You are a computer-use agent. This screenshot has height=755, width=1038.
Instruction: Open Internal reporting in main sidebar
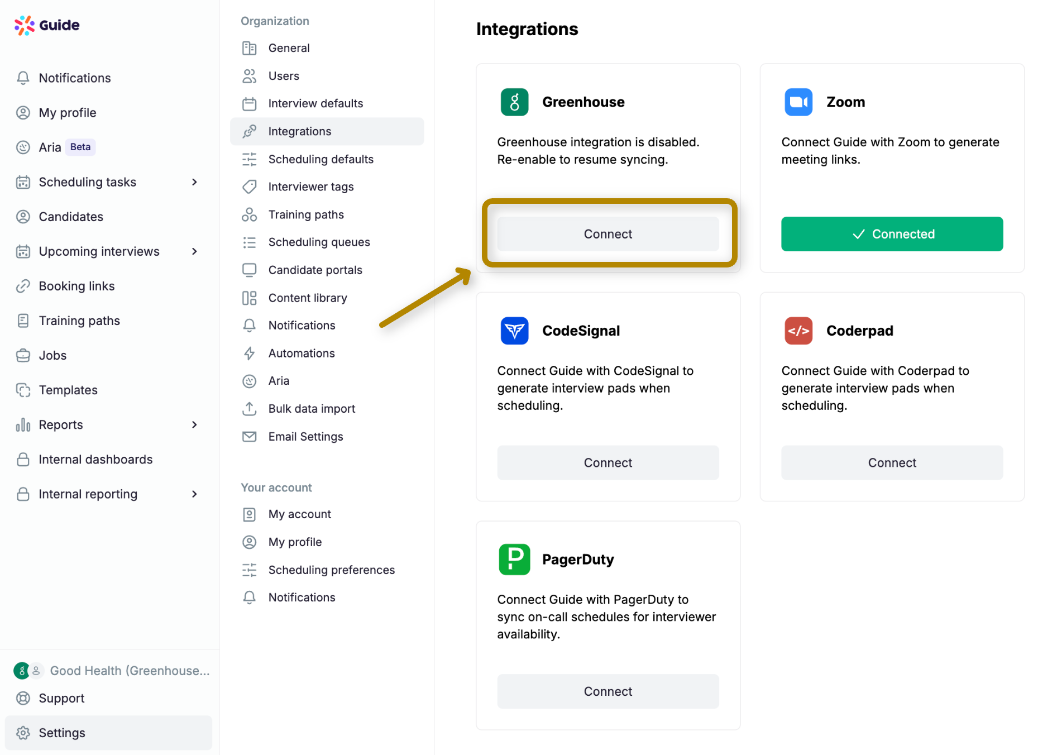click(x=108, y=494)
